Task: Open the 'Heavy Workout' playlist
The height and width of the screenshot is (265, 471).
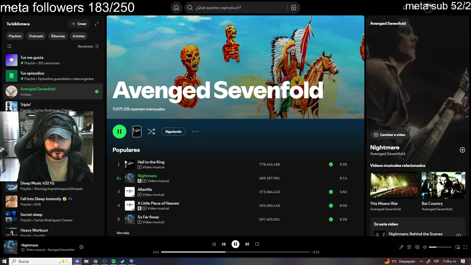Action: (53, 232)
